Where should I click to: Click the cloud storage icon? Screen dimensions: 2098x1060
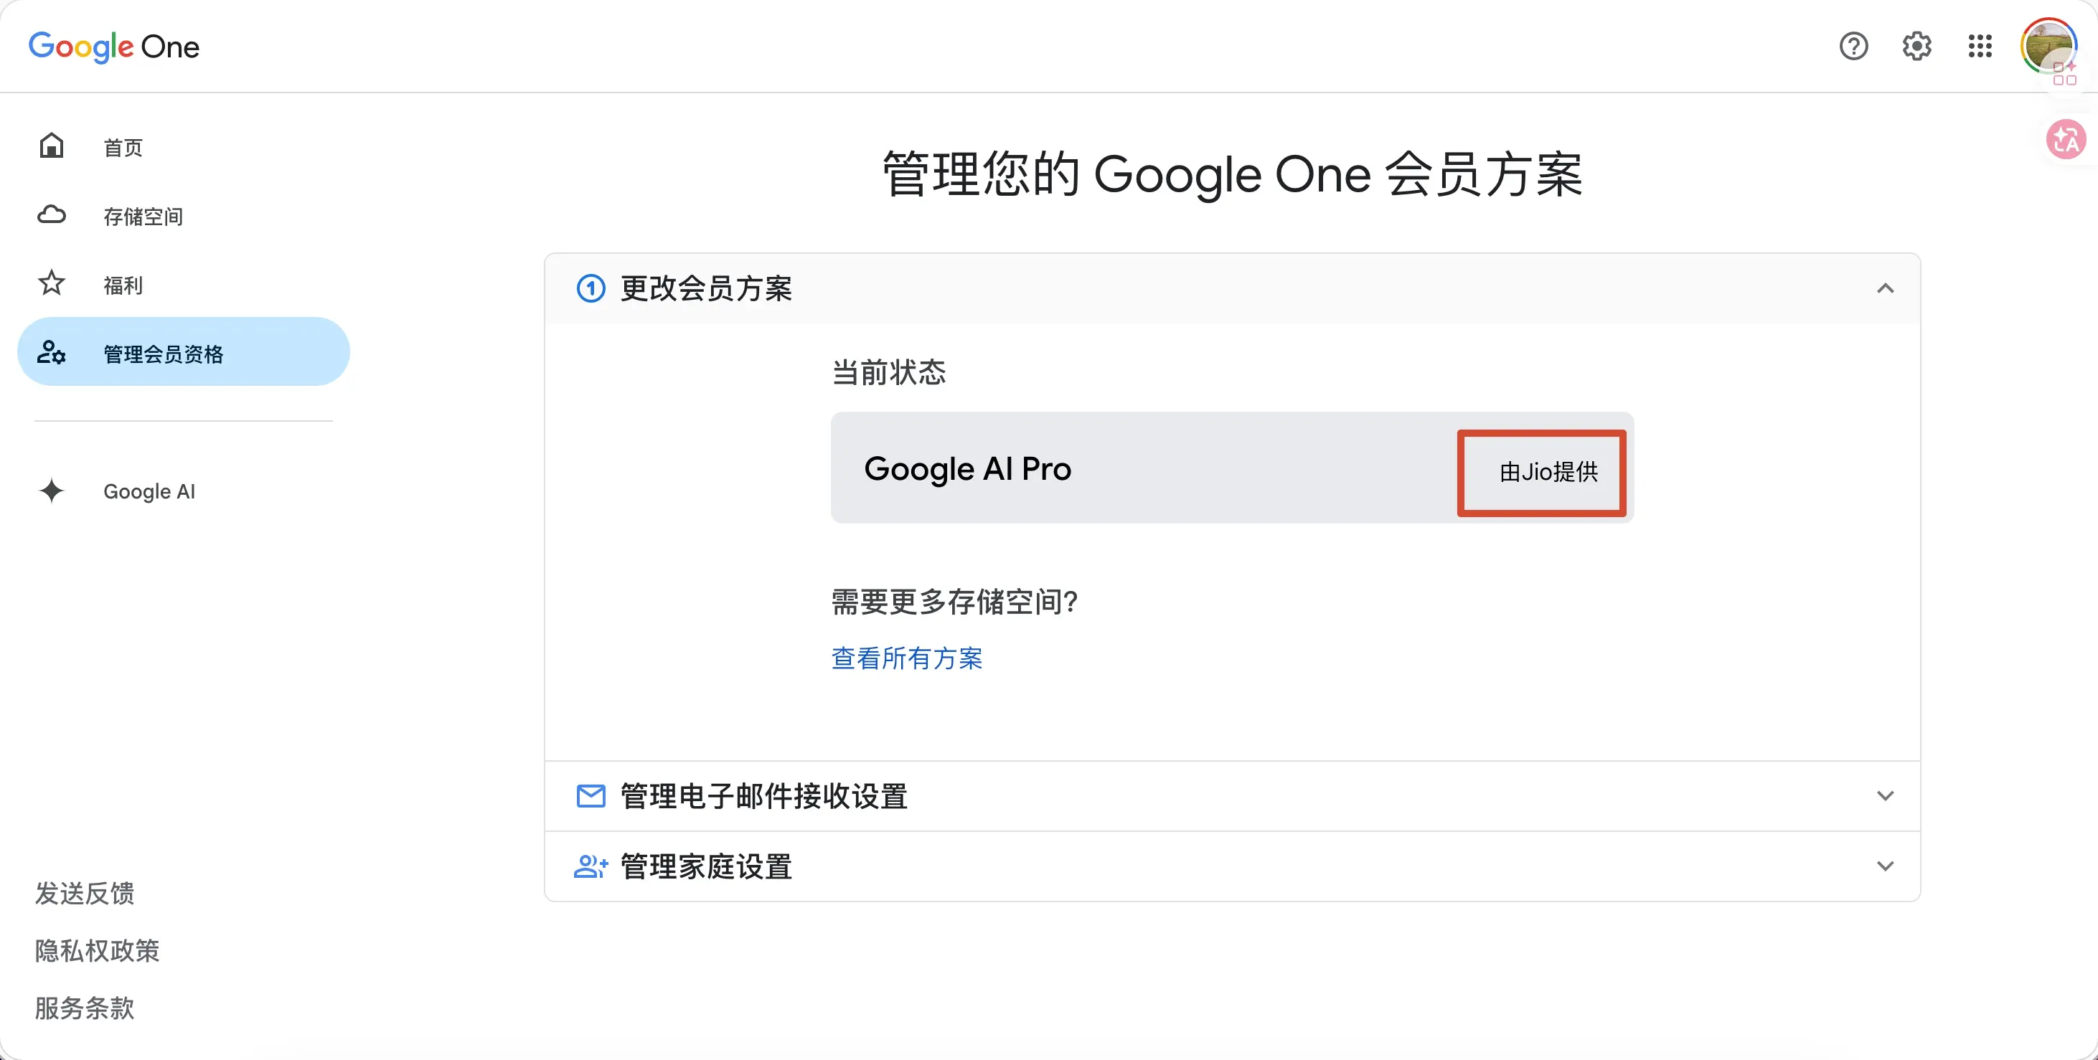pyautogui.click(x=52, y=215)
